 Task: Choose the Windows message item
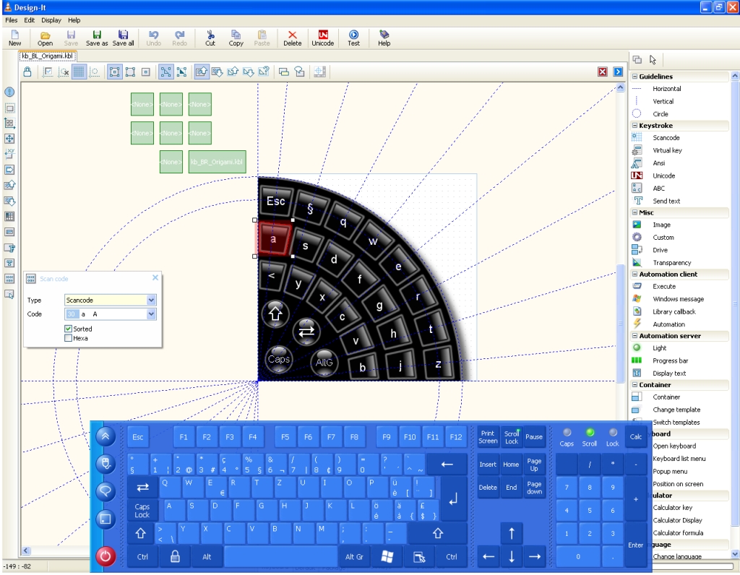678,299
